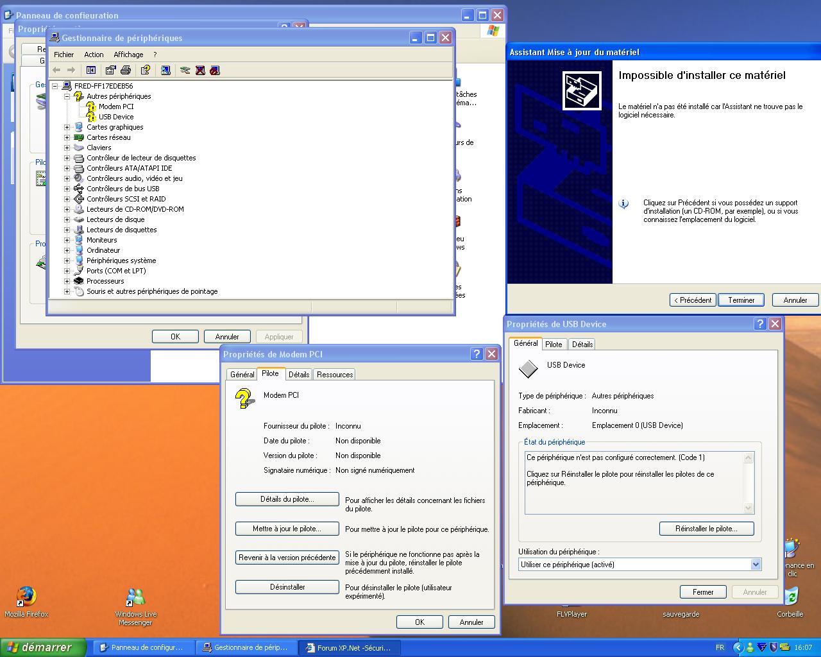This screenshot has width=821, height=657.
Task: Switch to Détails tab in Modem PCI properties
Action: click(x=299, y=375)
